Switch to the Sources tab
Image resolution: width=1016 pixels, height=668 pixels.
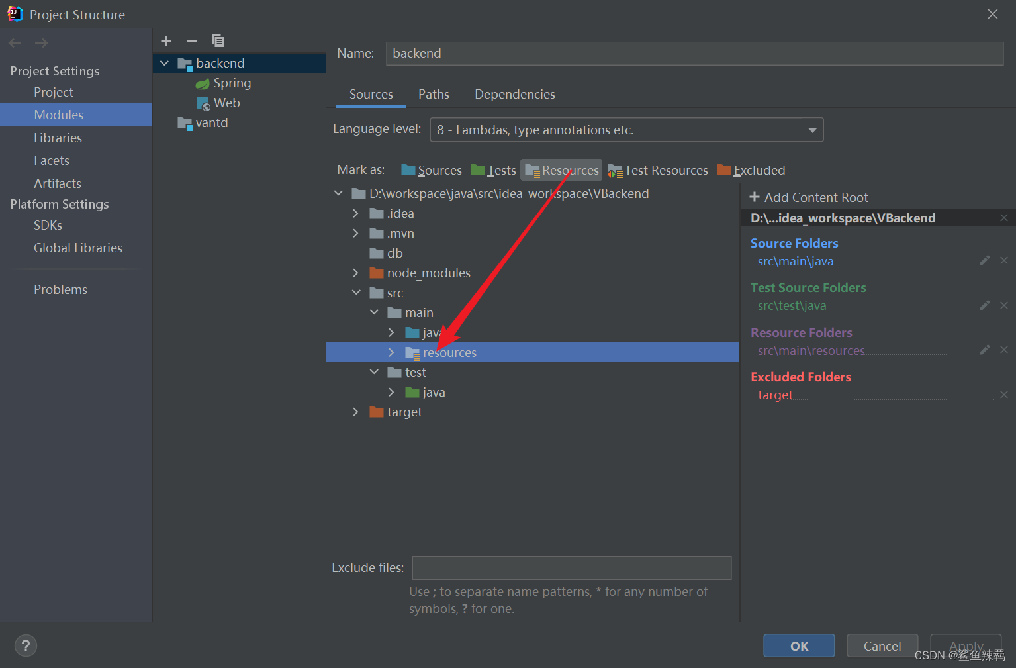[371, 94]
